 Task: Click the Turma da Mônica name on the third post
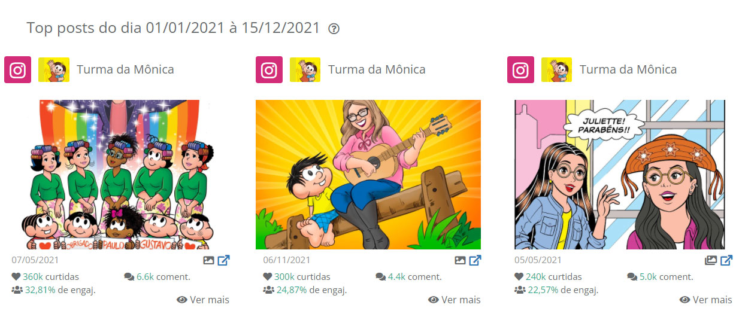click(x=628, y=69)
